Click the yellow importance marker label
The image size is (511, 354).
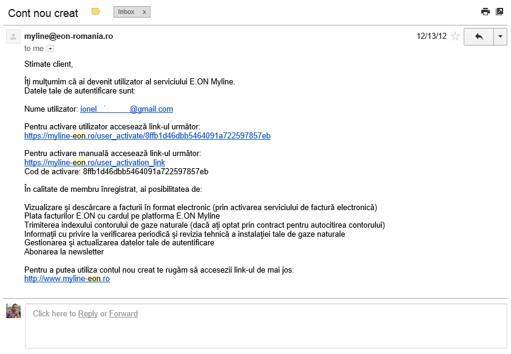(x=95, y=12)
